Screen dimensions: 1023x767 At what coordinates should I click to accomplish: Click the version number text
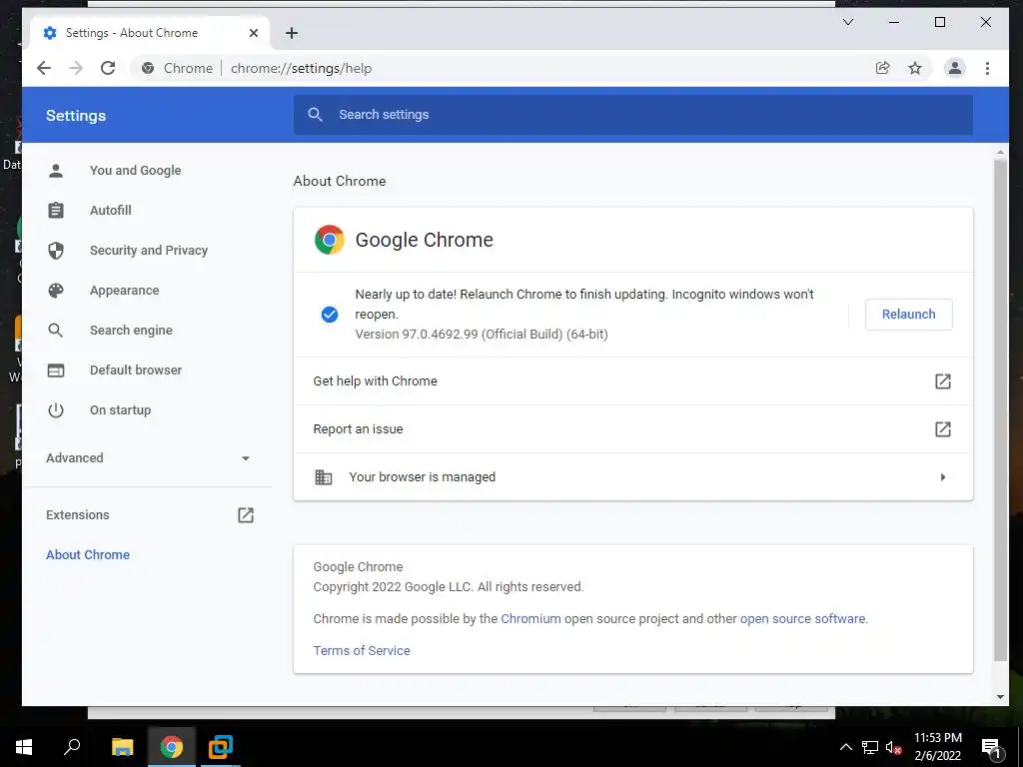[482, 335]
